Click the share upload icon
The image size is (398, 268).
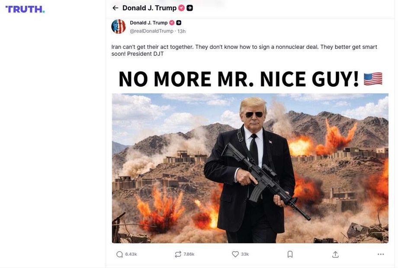[335, 254]
